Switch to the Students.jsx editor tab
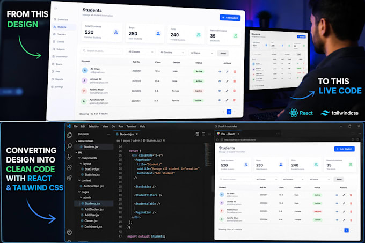The image size is (365, 243). pyautogui.click(x=127, y=134)
